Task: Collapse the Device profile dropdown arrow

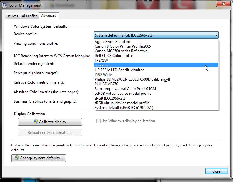Action: (x=216, y=35)
